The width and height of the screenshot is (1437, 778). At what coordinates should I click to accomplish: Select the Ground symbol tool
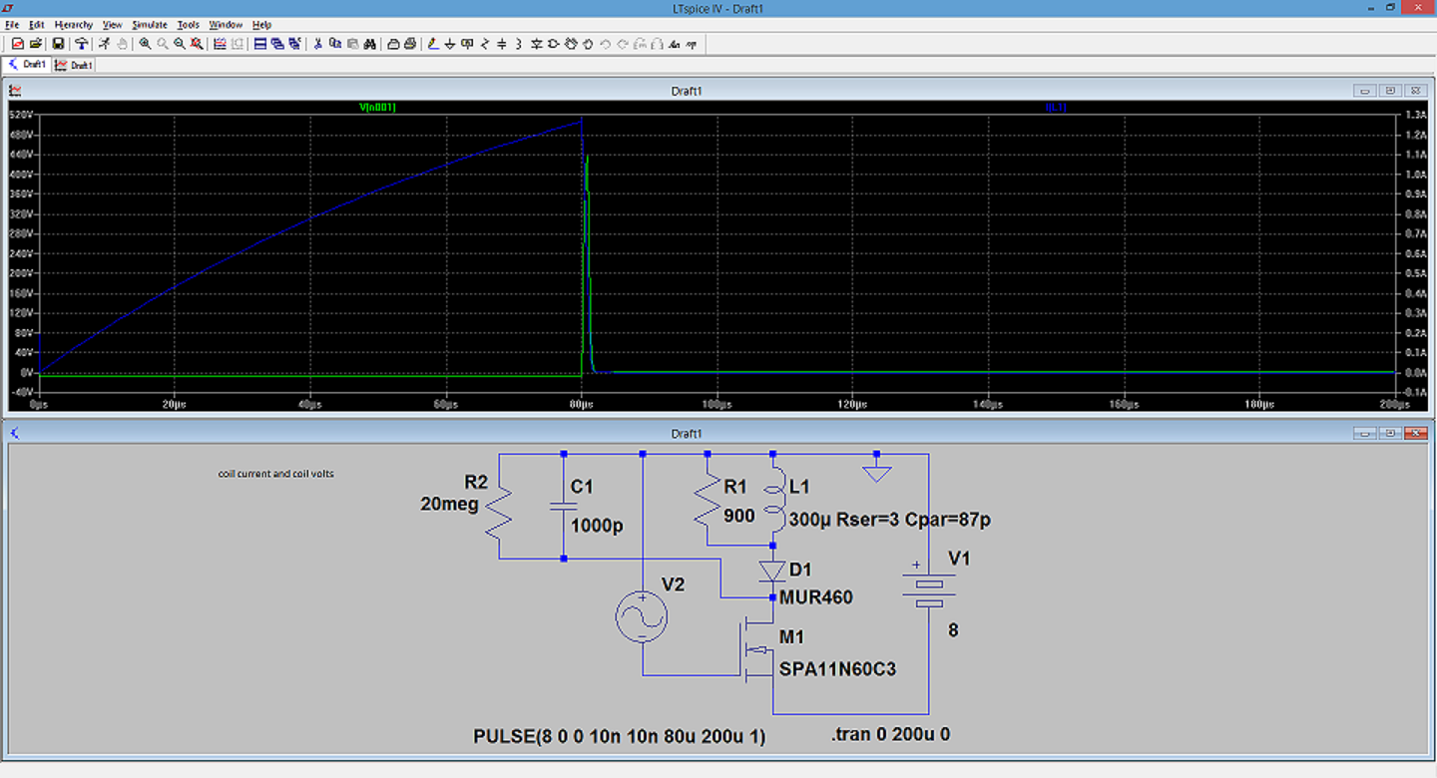[x=450, y=44]
